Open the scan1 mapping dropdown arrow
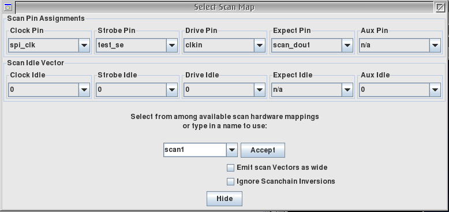The height and width of the screenshot is (212, 449). click(232, 150)
